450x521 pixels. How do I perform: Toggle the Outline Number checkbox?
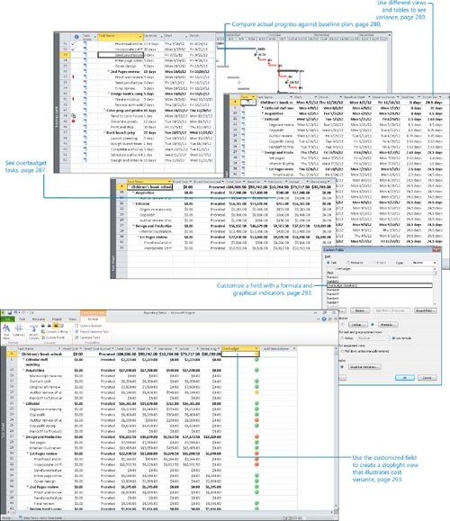(x=76, y=326)
